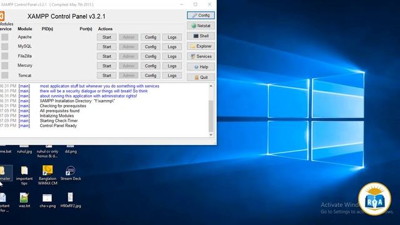This screenshot has width=400, height=225.
Task: Select the 'important tips' desktop icon
Action: click(24, 176)
